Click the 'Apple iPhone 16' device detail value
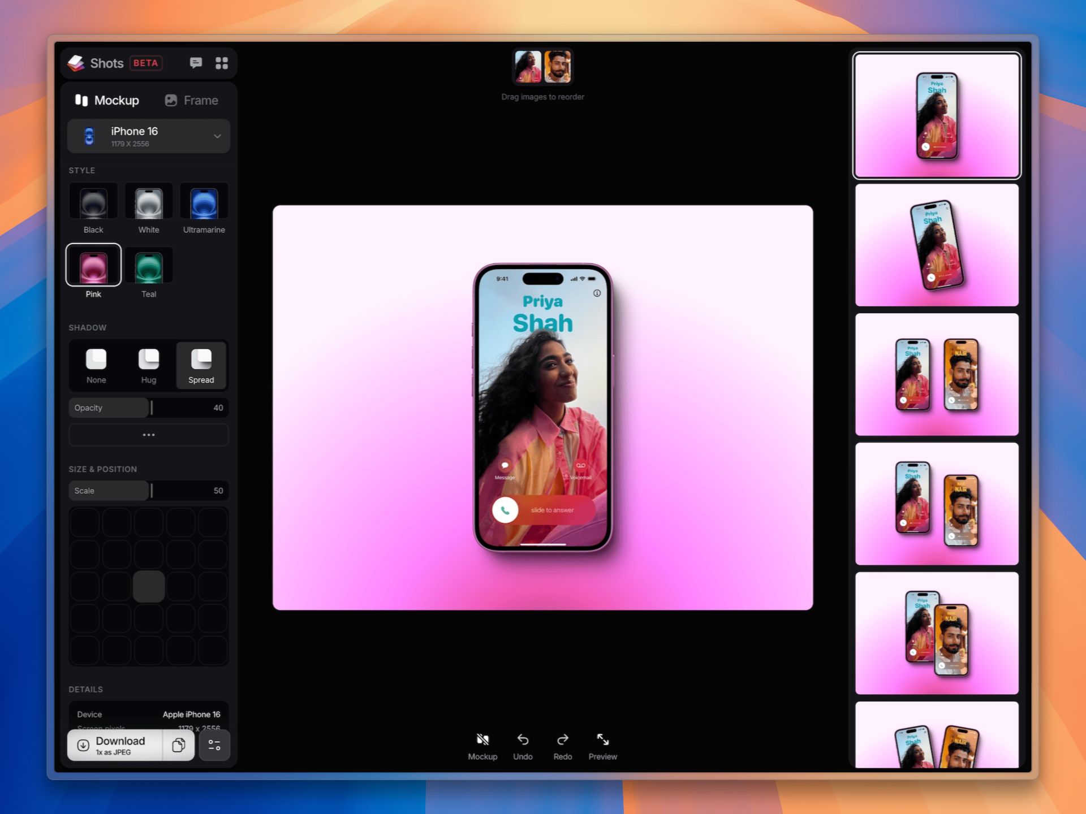This screenshot has width=1086, height=814. (x=191, y=715)
